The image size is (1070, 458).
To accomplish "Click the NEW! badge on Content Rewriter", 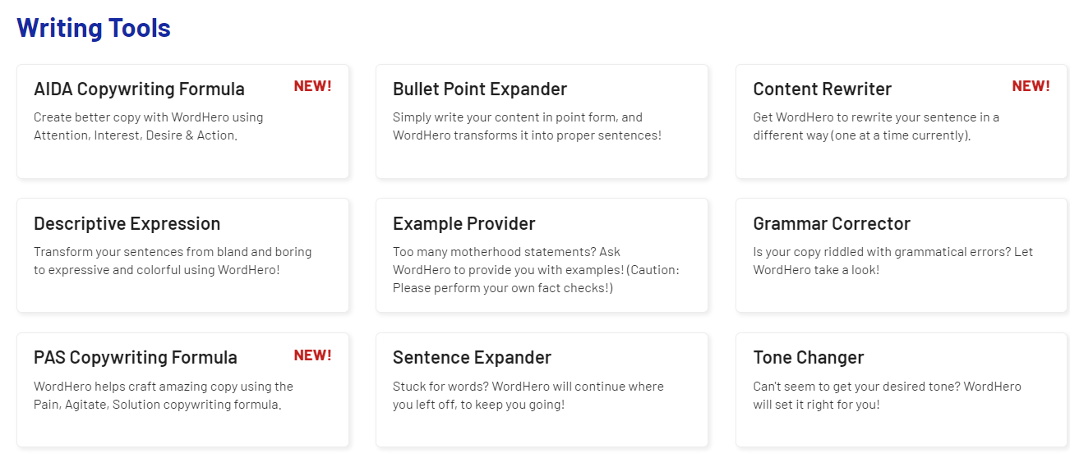I will pyautogui.click(x=1031, y=86).
